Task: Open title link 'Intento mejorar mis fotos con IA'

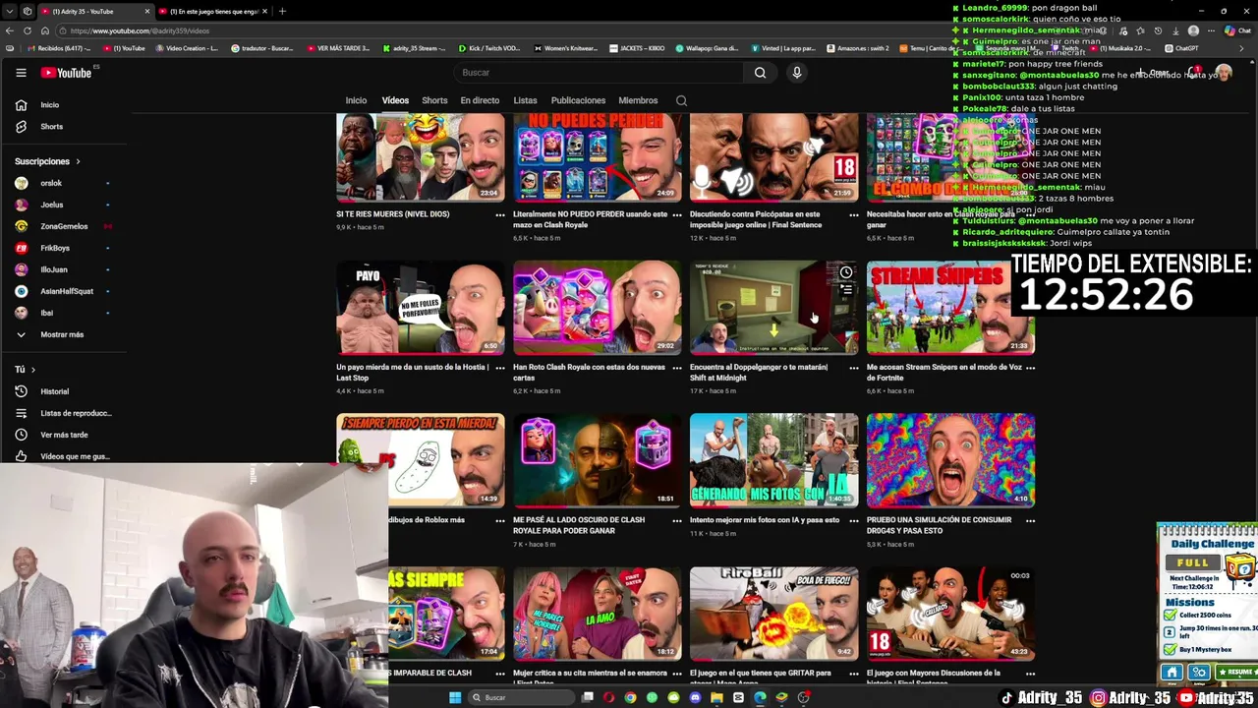Action: [x=765, y=519]
